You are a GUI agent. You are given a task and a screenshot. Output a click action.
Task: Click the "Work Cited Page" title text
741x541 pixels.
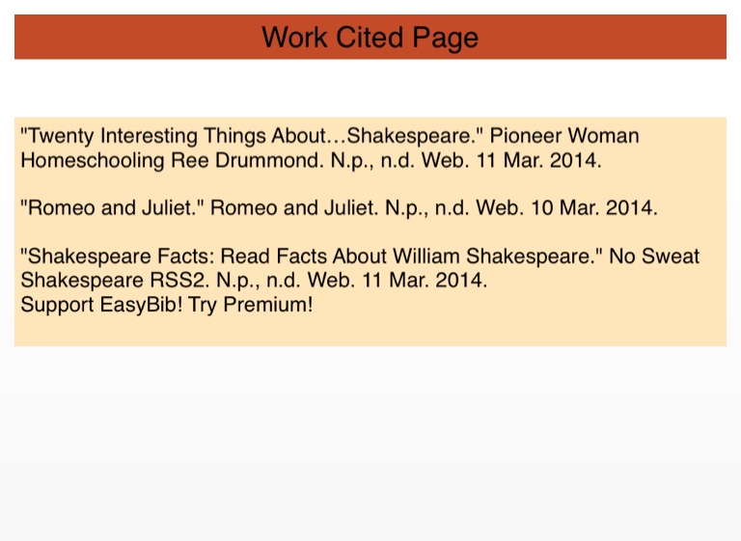pyautogui.click(x=370, y=38)
